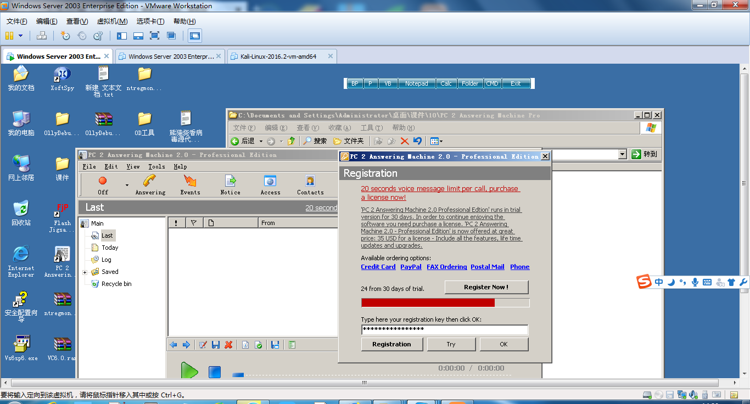Open the Credit Card ordering link
750x404 pixels.
tap(378, 267)
